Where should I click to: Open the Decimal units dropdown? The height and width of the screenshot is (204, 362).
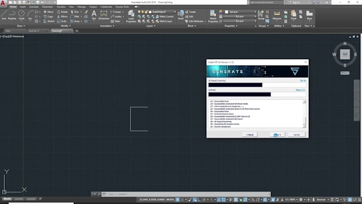coord(322,200)
